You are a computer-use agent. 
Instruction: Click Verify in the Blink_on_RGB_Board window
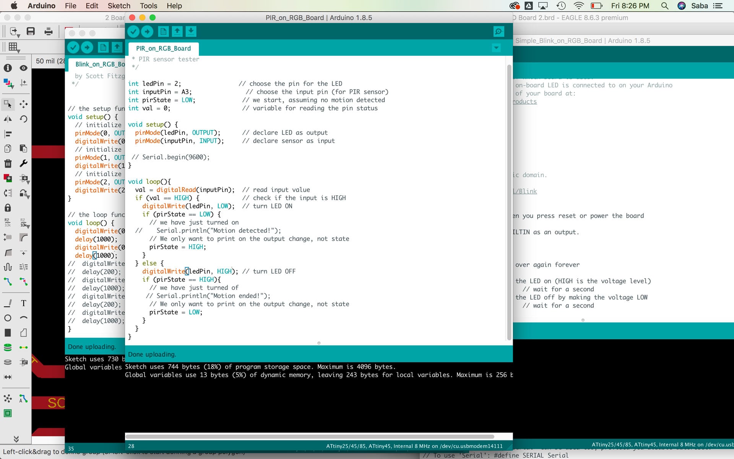click(x=73, y=47)
